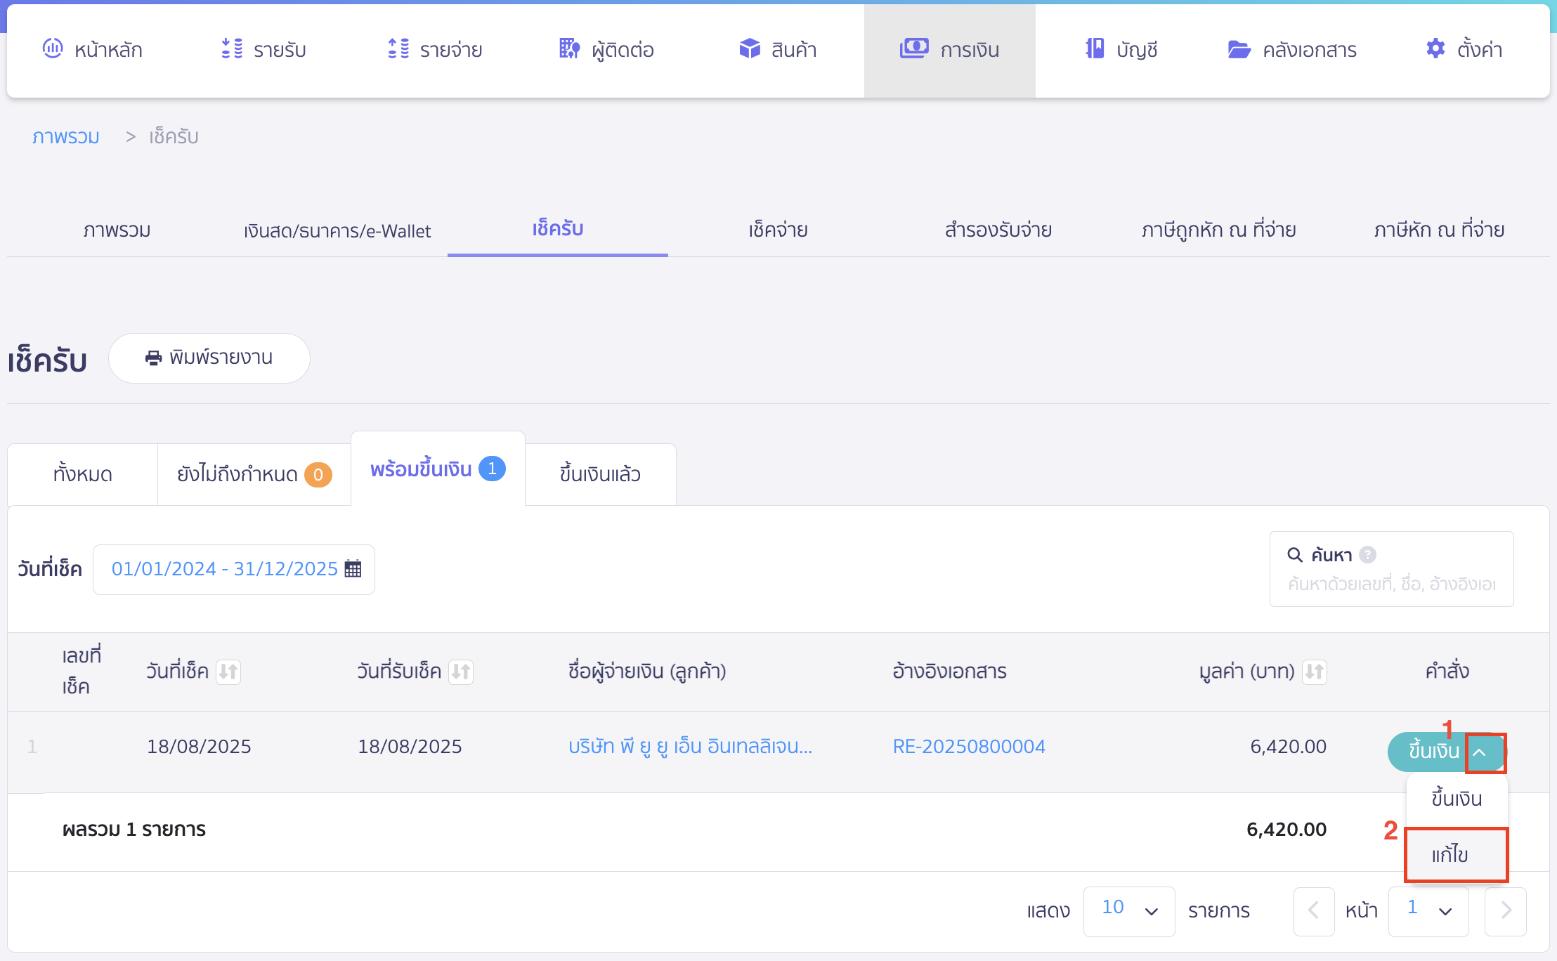Open the หน้าหลัก home icon
The width and height of the screenshot is (1557, 961).
(53, 49)
